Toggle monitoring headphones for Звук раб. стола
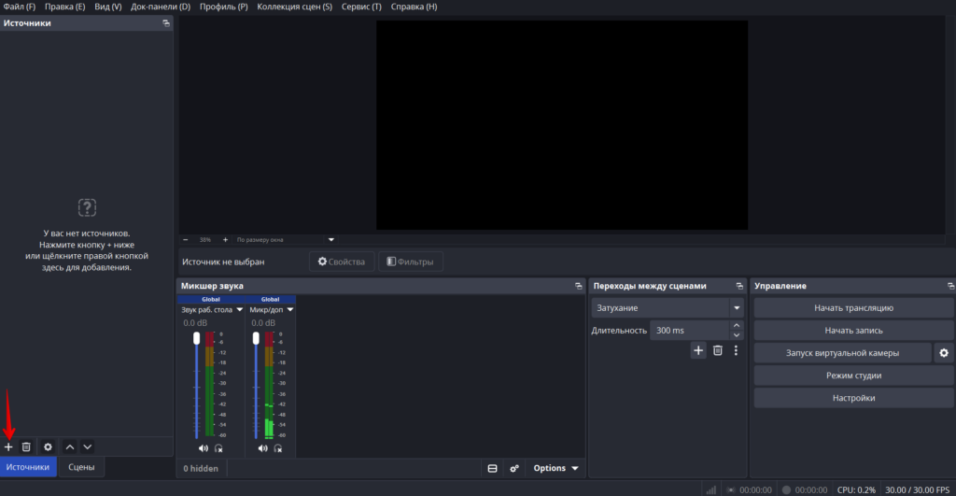Screen dimensions: 956x496 (x=218, y=448)
